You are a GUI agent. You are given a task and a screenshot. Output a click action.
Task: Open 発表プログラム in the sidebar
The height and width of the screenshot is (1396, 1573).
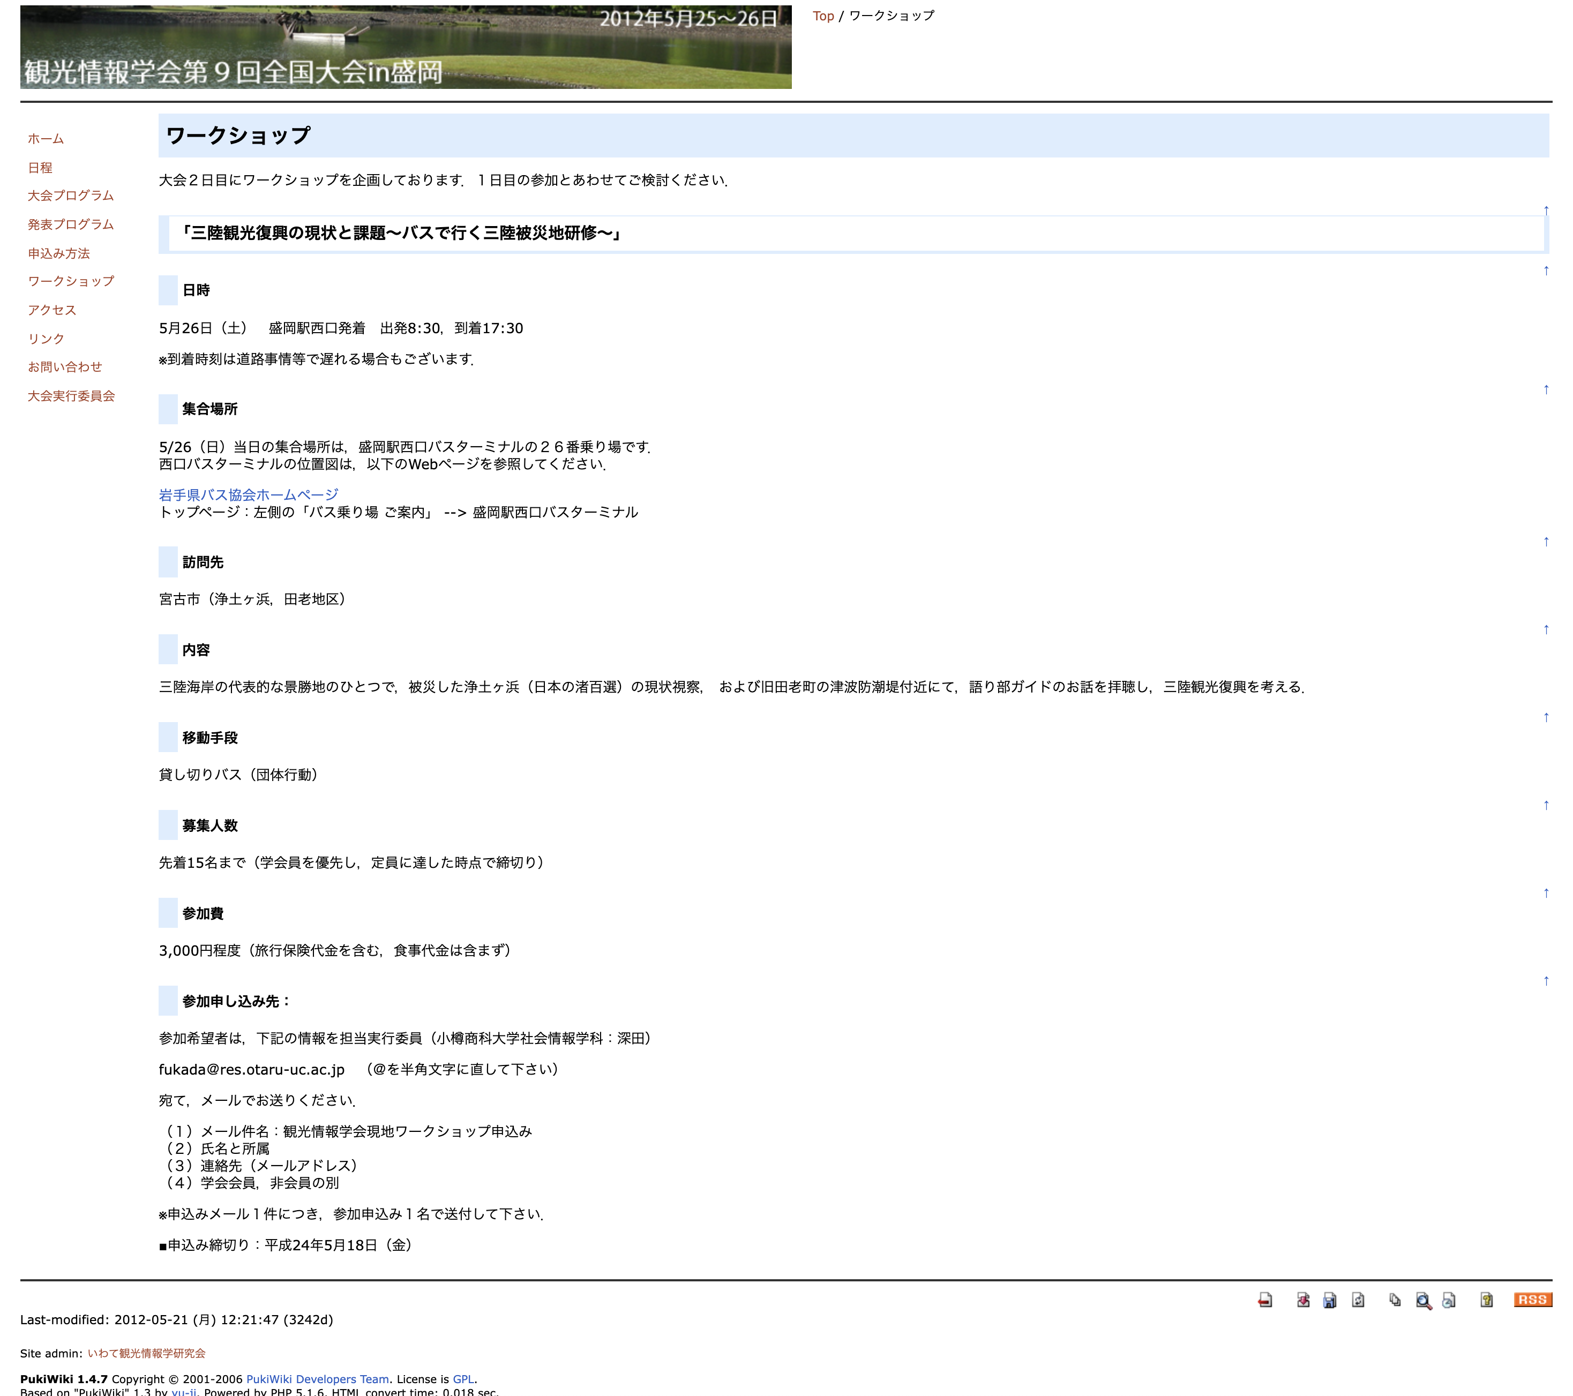pos(71,224)
